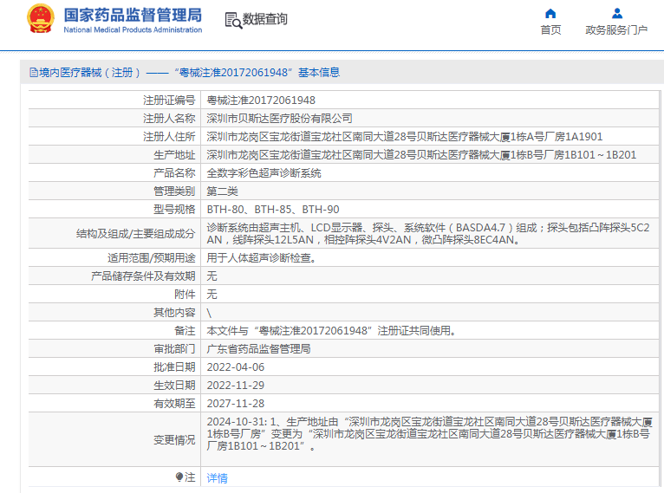664x493 pixels.
Task: Select approving department 广东省药品监督管理局
Action: pyautogui.click(x=258, y=348)
